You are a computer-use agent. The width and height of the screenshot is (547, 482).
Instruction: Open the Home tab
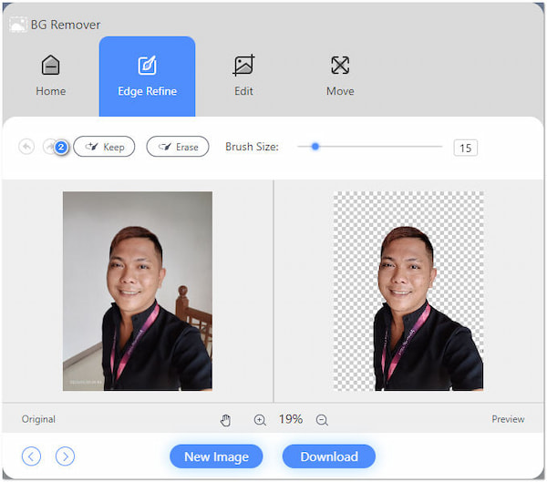pyautogui.click(x=51, y=76)
